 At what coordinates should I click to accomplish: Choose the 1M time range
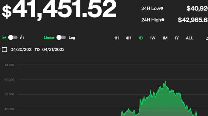click(165, 38)
